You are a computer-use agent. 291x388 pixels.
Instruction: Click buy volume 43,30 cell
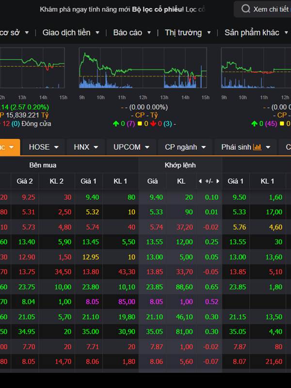pos(127,272)
